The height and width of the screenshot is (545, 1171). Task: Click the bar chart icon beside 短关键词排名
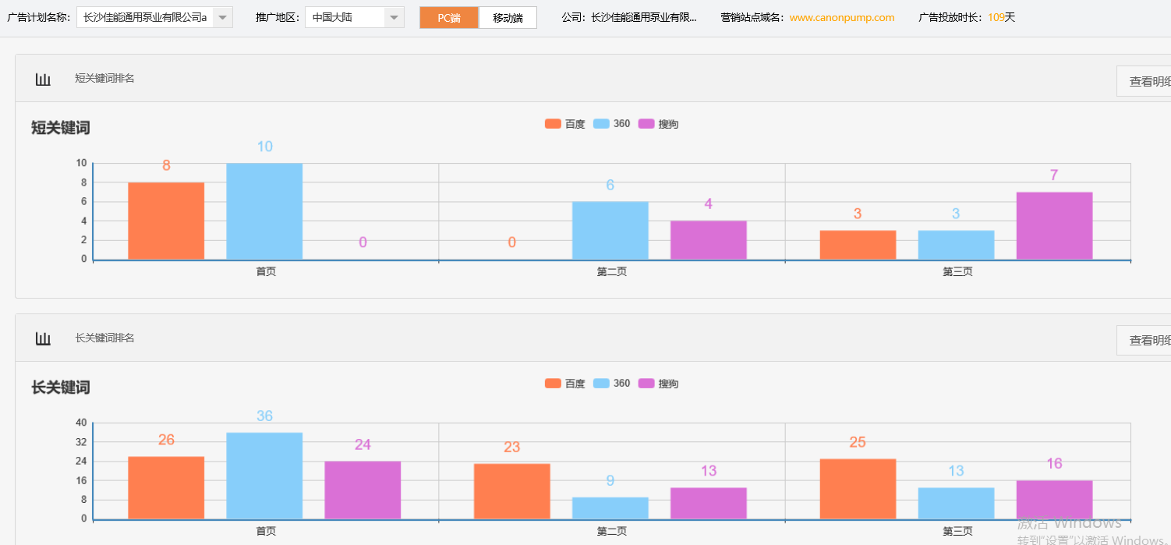(43, 77)
